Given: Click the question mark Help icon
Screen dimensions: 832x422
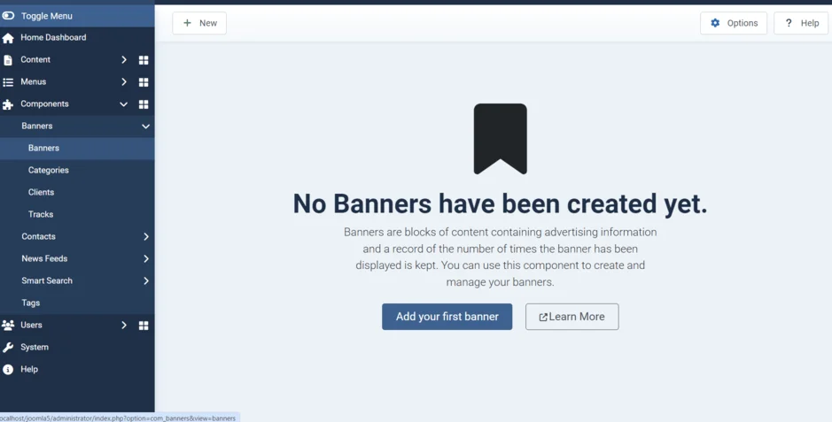Looking at the screenshot, I should (x=789, y=23).
